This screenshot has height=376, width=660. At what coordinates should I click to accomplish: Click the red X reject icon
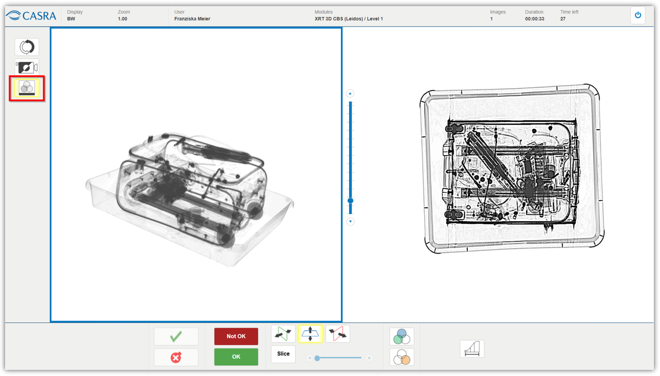pos(176,357)
